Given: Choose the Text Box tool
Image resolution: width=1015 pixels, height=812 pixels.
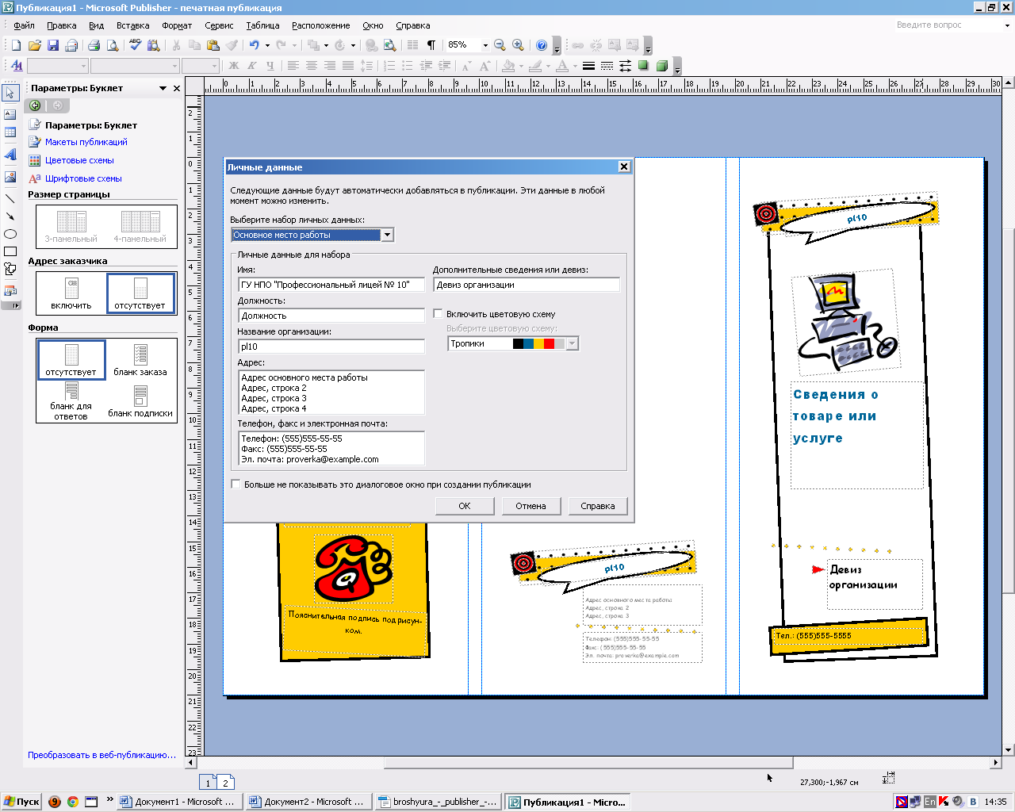Looking at the screenshot, I should (x=10, y=114).
